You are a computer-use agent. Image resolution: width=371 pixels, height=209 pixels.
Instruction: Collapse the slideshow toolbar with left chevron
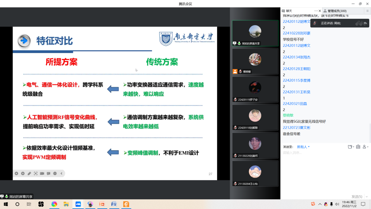pyautogui.click(x=61, y=174)
